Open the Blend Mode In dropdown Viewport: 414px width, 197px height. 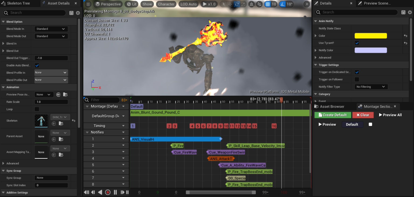tap(51, 29)
